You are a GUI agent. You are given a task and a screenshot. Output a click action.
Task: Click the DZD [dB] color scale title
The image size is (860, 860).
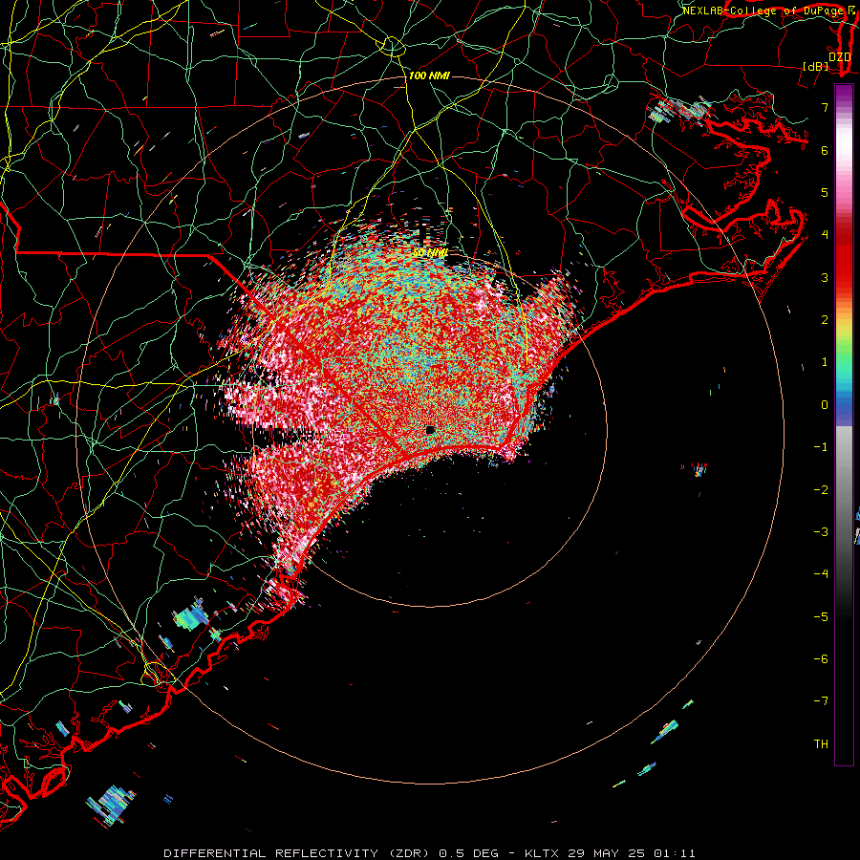(828, 61)
